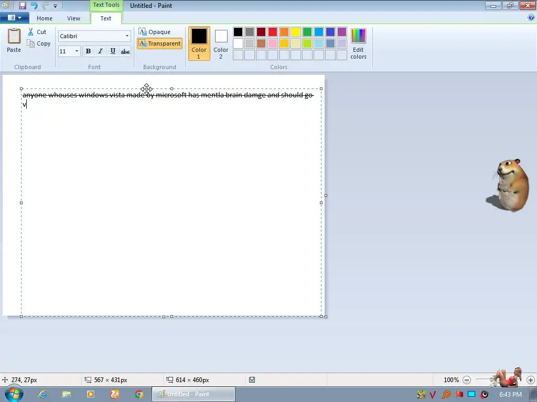Toggle Bold formatting

88,51
